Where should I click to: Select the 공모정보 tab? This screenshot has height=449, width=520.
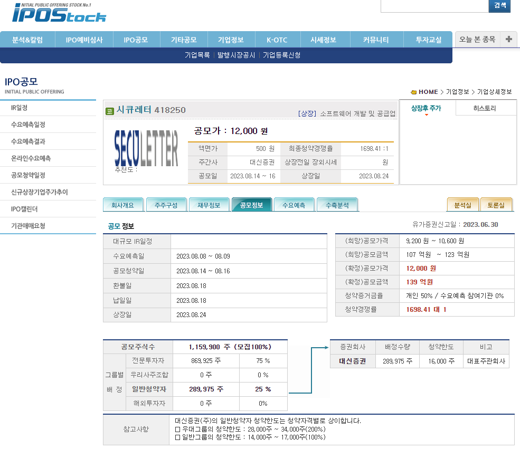pos(251,205)
